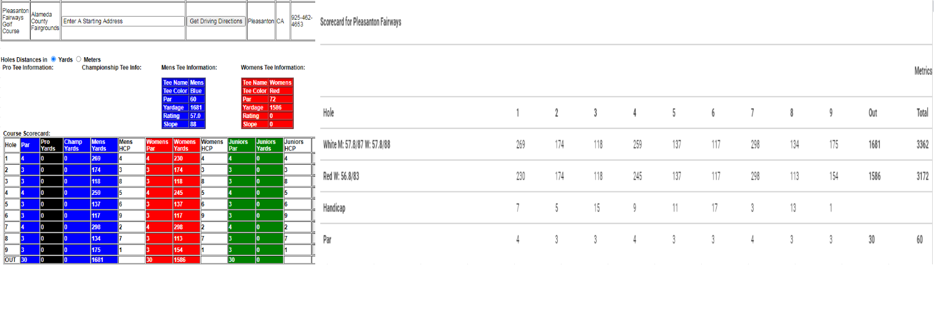Image resolution: width=934 pixels, height=332 pixels.
Task: Click the White M: 57.8/87 tee row label
Action: pos(356,145)
